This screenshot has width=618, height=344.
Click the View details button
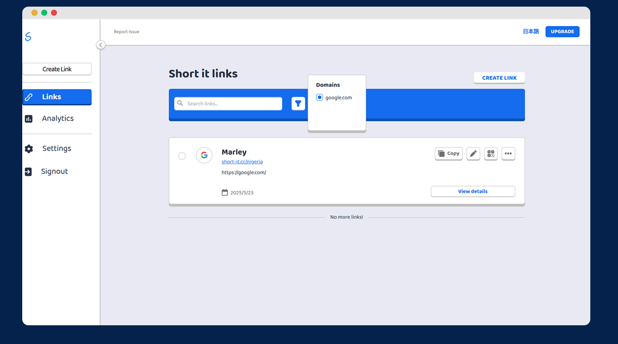pos(473,192)
